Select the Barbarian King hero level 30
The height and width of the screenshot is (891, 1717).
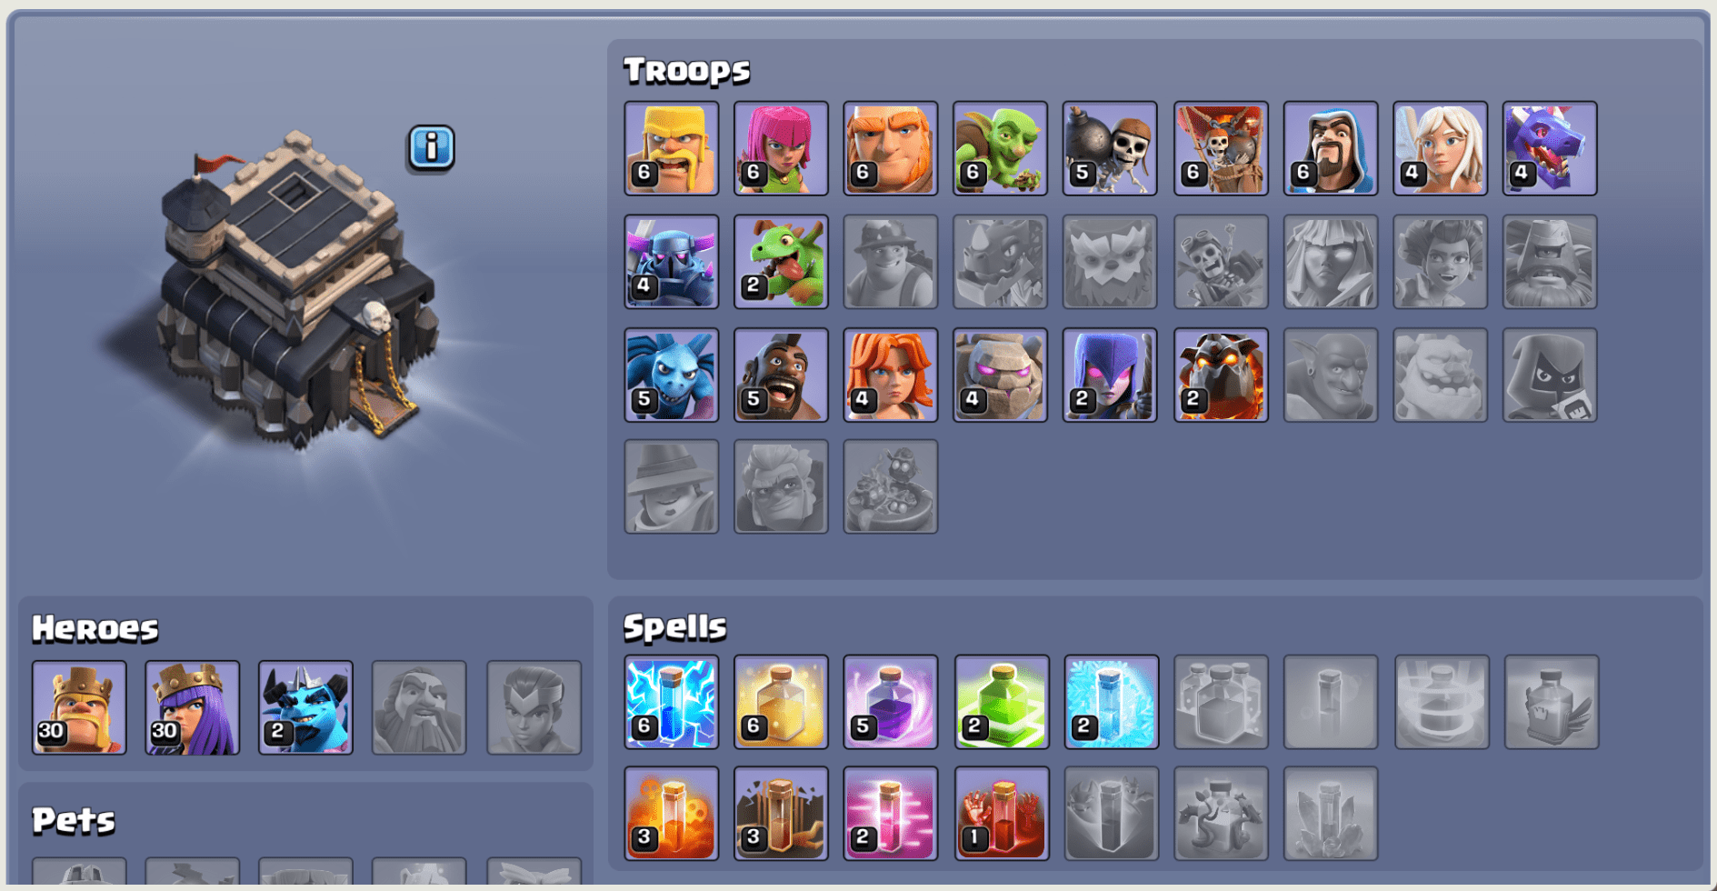coord(79,707)
